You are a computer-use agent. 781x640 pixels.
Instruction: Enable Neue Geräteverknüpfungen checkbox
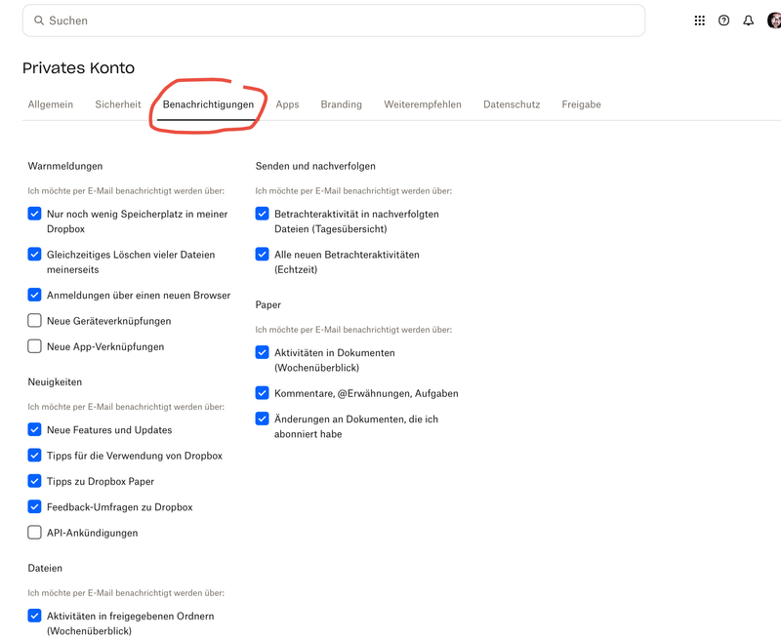35,321
